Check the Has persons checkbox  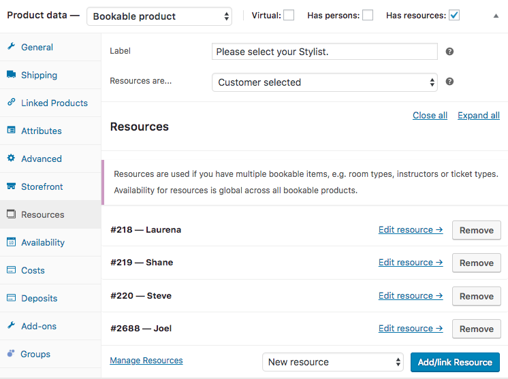pyautogui.click(x=368, y=15)
